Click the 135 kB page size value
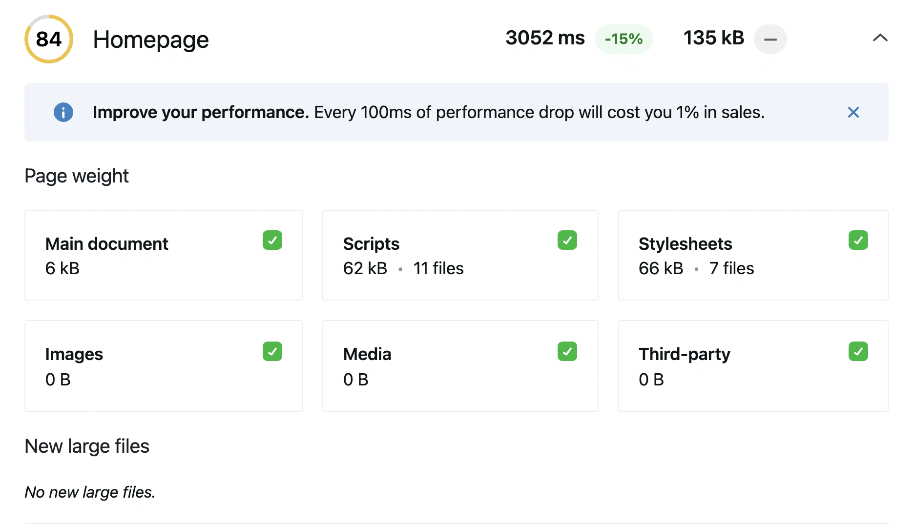The width and height of the screenshot is (915, 524). (713, 38)
